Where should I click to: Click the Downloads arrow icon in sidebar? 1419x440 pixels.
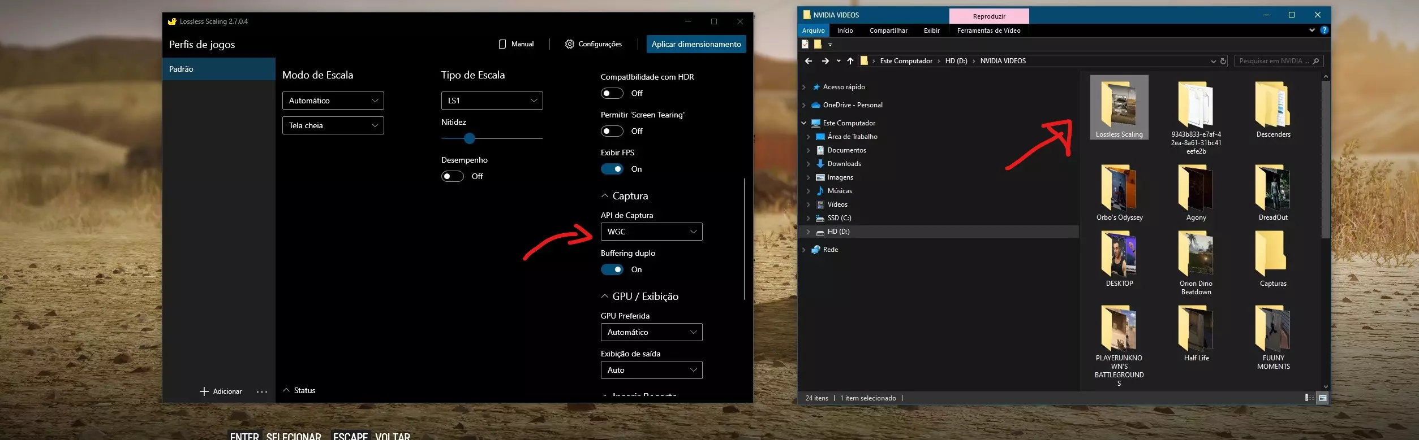(820, 164)
